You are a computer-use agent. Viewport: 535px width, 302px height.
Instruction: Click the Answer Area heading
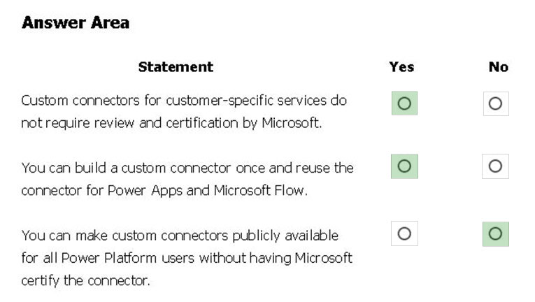point(76,23)
